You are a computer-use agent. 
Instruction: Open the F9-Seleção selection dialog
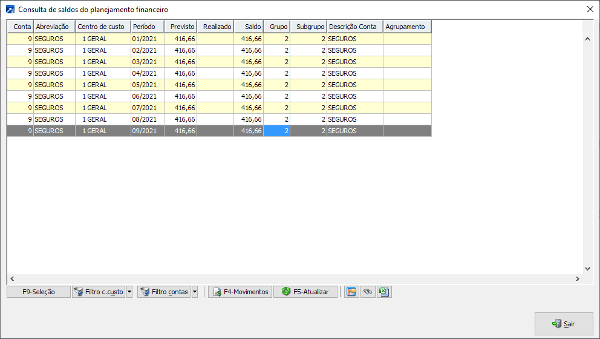(39, 292)
